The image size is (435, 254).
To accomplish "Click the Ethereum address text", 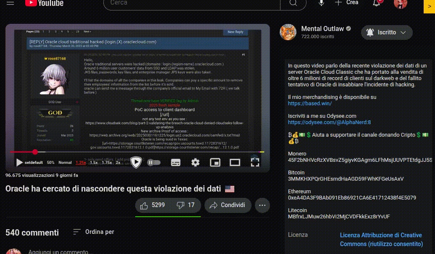I will (352, 197).
